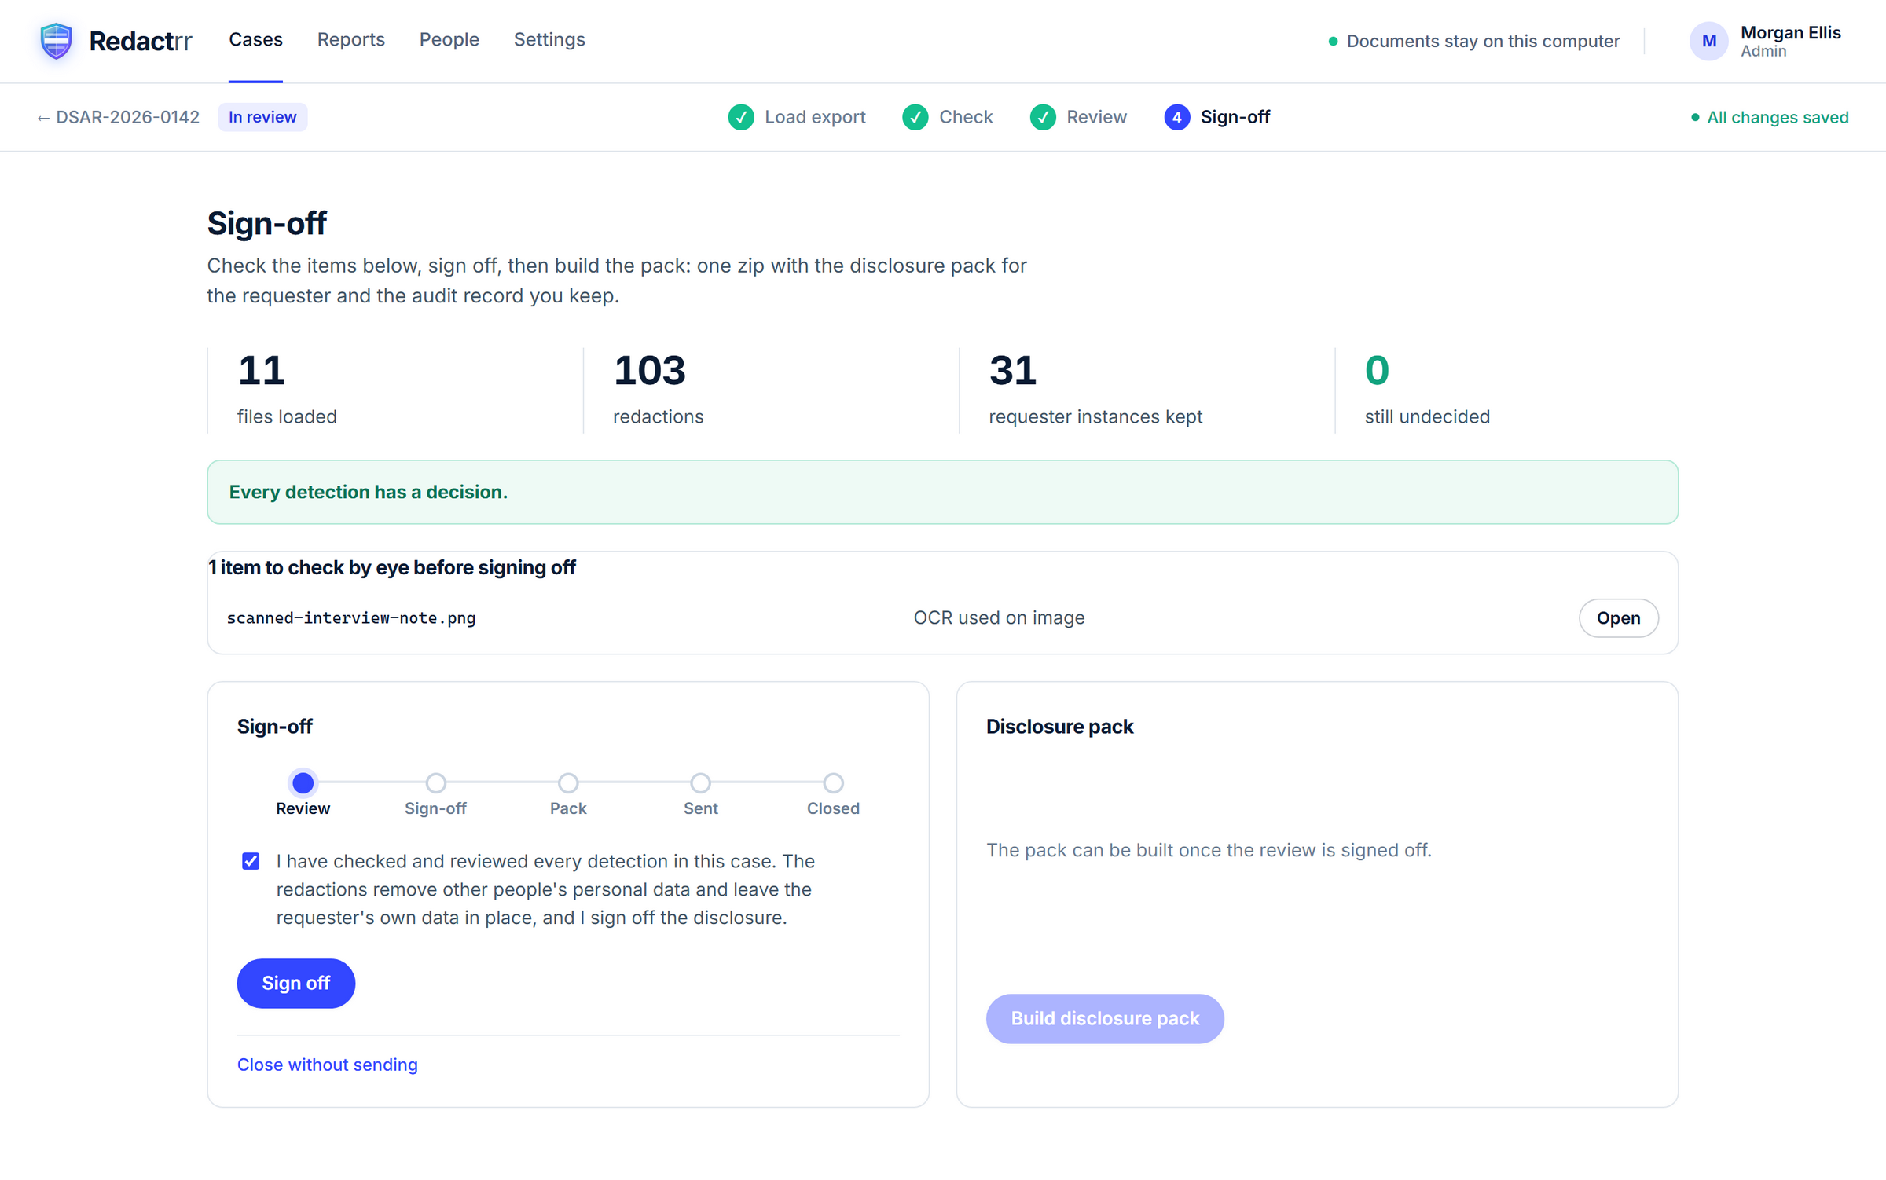The width and height of the screenshot is (1886, 1180).
Task: Click the Morgan Ellis user name
Action: click(1791, 32)
